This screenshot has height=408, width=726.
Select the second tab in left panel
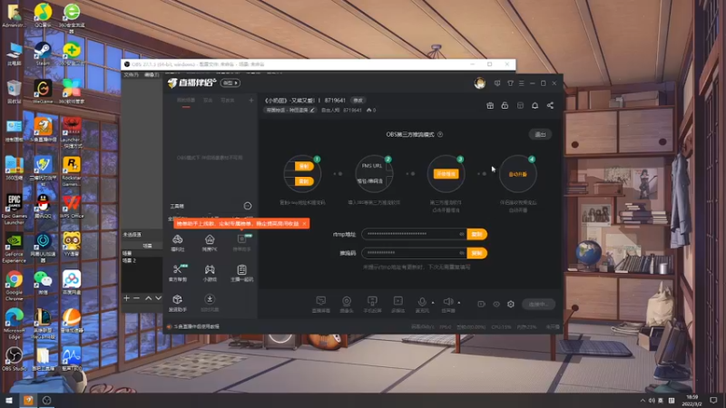[x=208, y=101]
